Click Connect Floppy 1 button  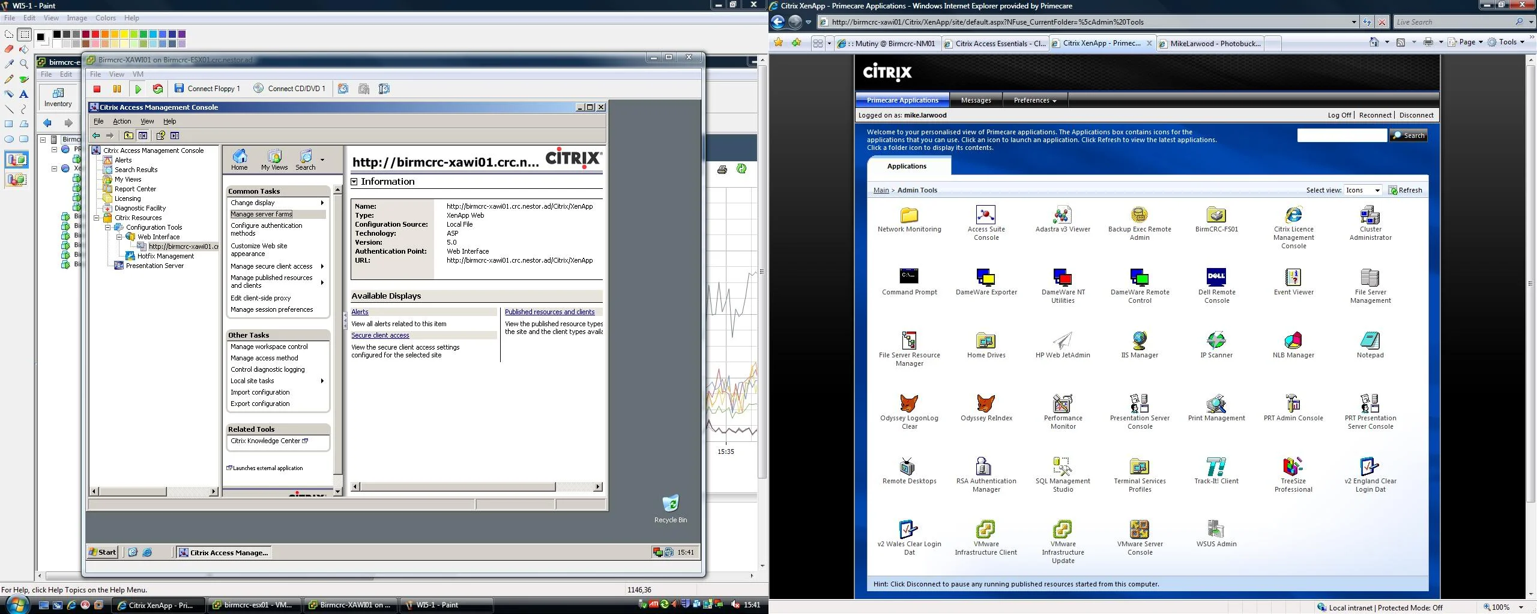[207, 89]
